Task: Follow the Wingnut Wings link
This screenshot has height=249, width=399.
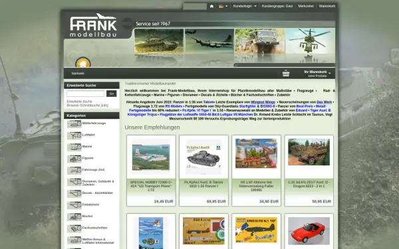Action: (x=263, y=102)
